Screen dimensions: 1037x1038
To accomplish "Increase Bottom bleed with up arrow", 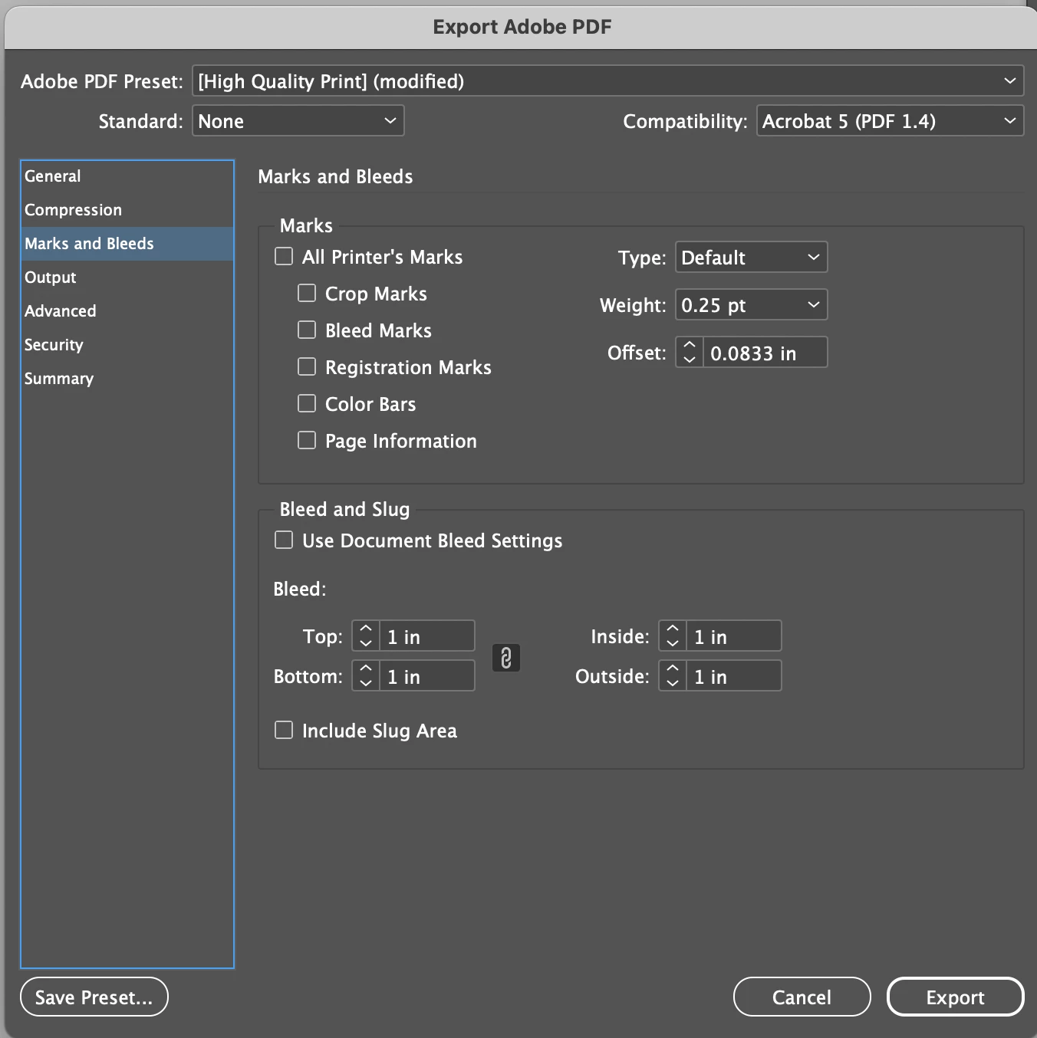I will (366, 668).
